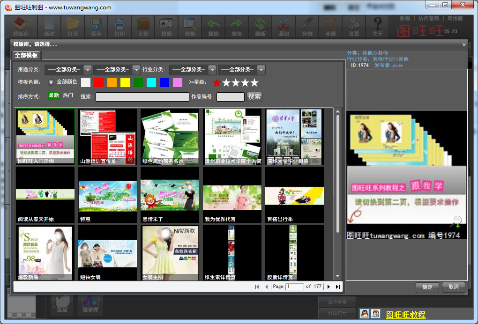Image resolution: width=478 pixels, height=324 pixels.
Task: Open the 网络版 link
Action: 455,18
